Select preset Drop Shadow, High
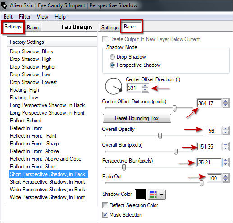233x223 pixels. [31, 59]
